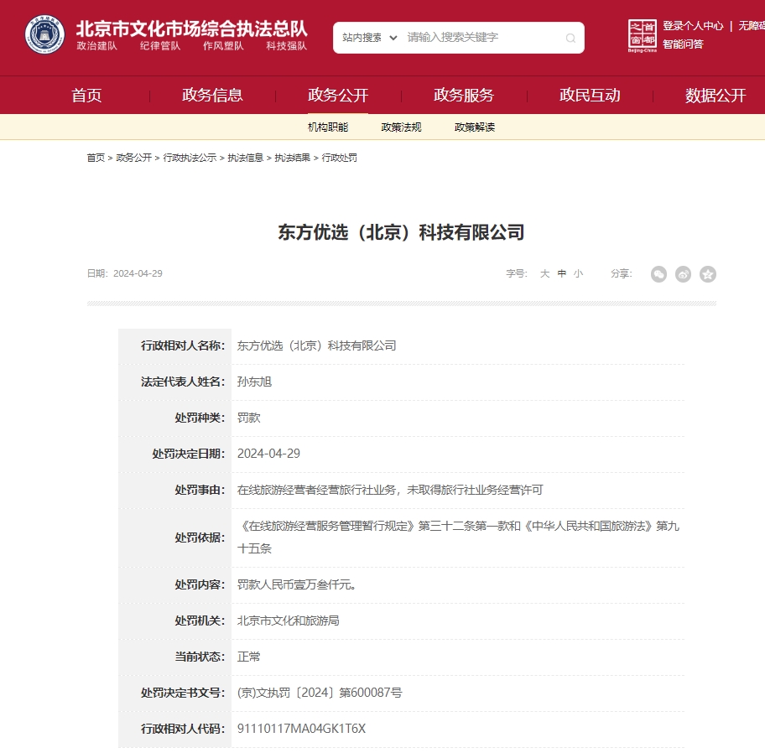Click the date text 日期: 2024-04-29
The height and width of the screenshot is (753, 765).
tap(124, 273)
